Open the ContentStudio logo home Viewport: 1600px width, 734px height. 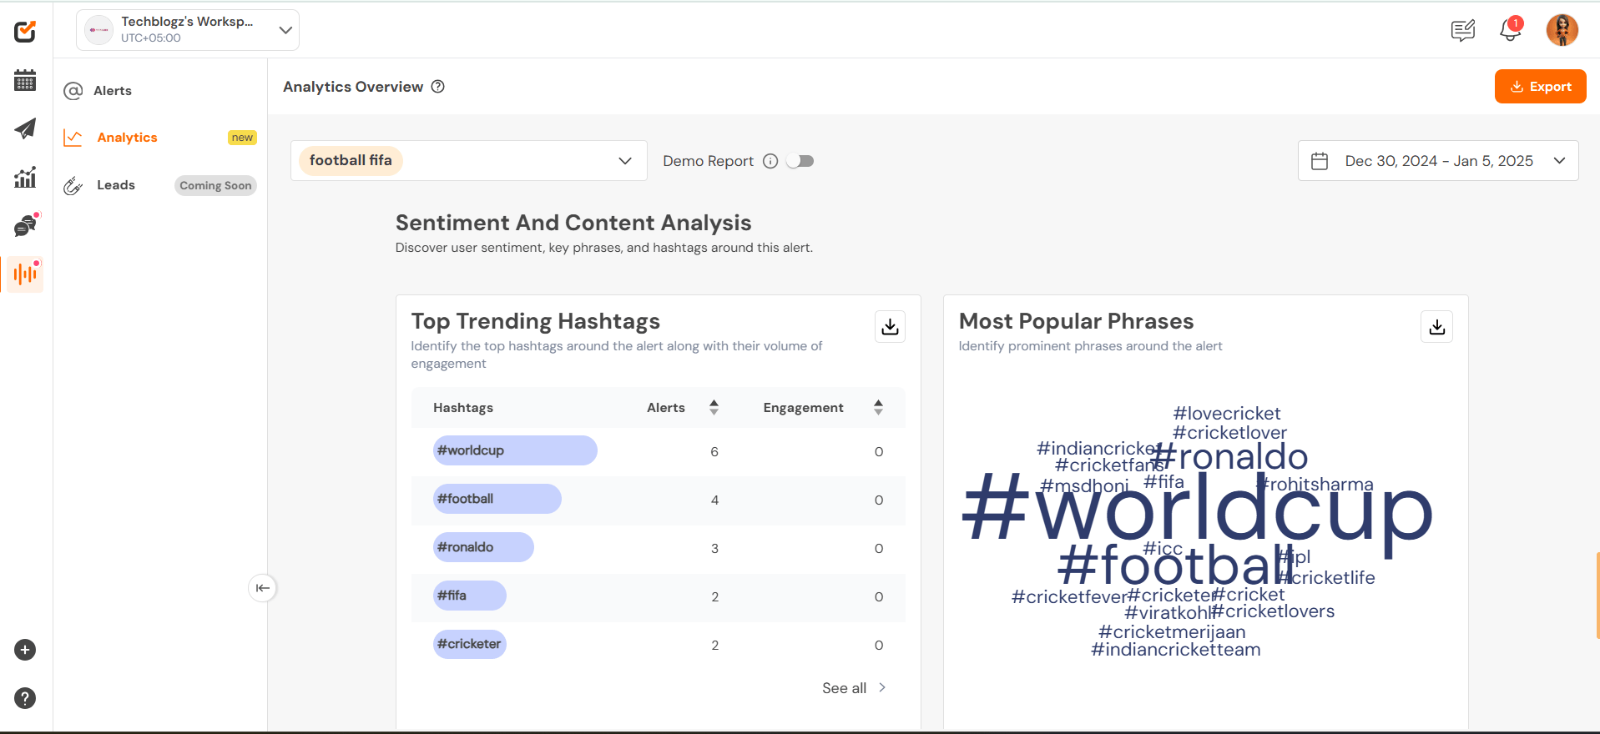(x=25, y=32)
